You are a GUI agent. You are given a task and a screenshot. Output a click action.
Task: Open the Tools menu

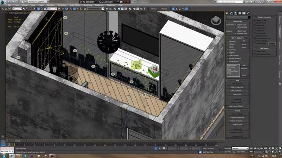click(x=17, y=5)
